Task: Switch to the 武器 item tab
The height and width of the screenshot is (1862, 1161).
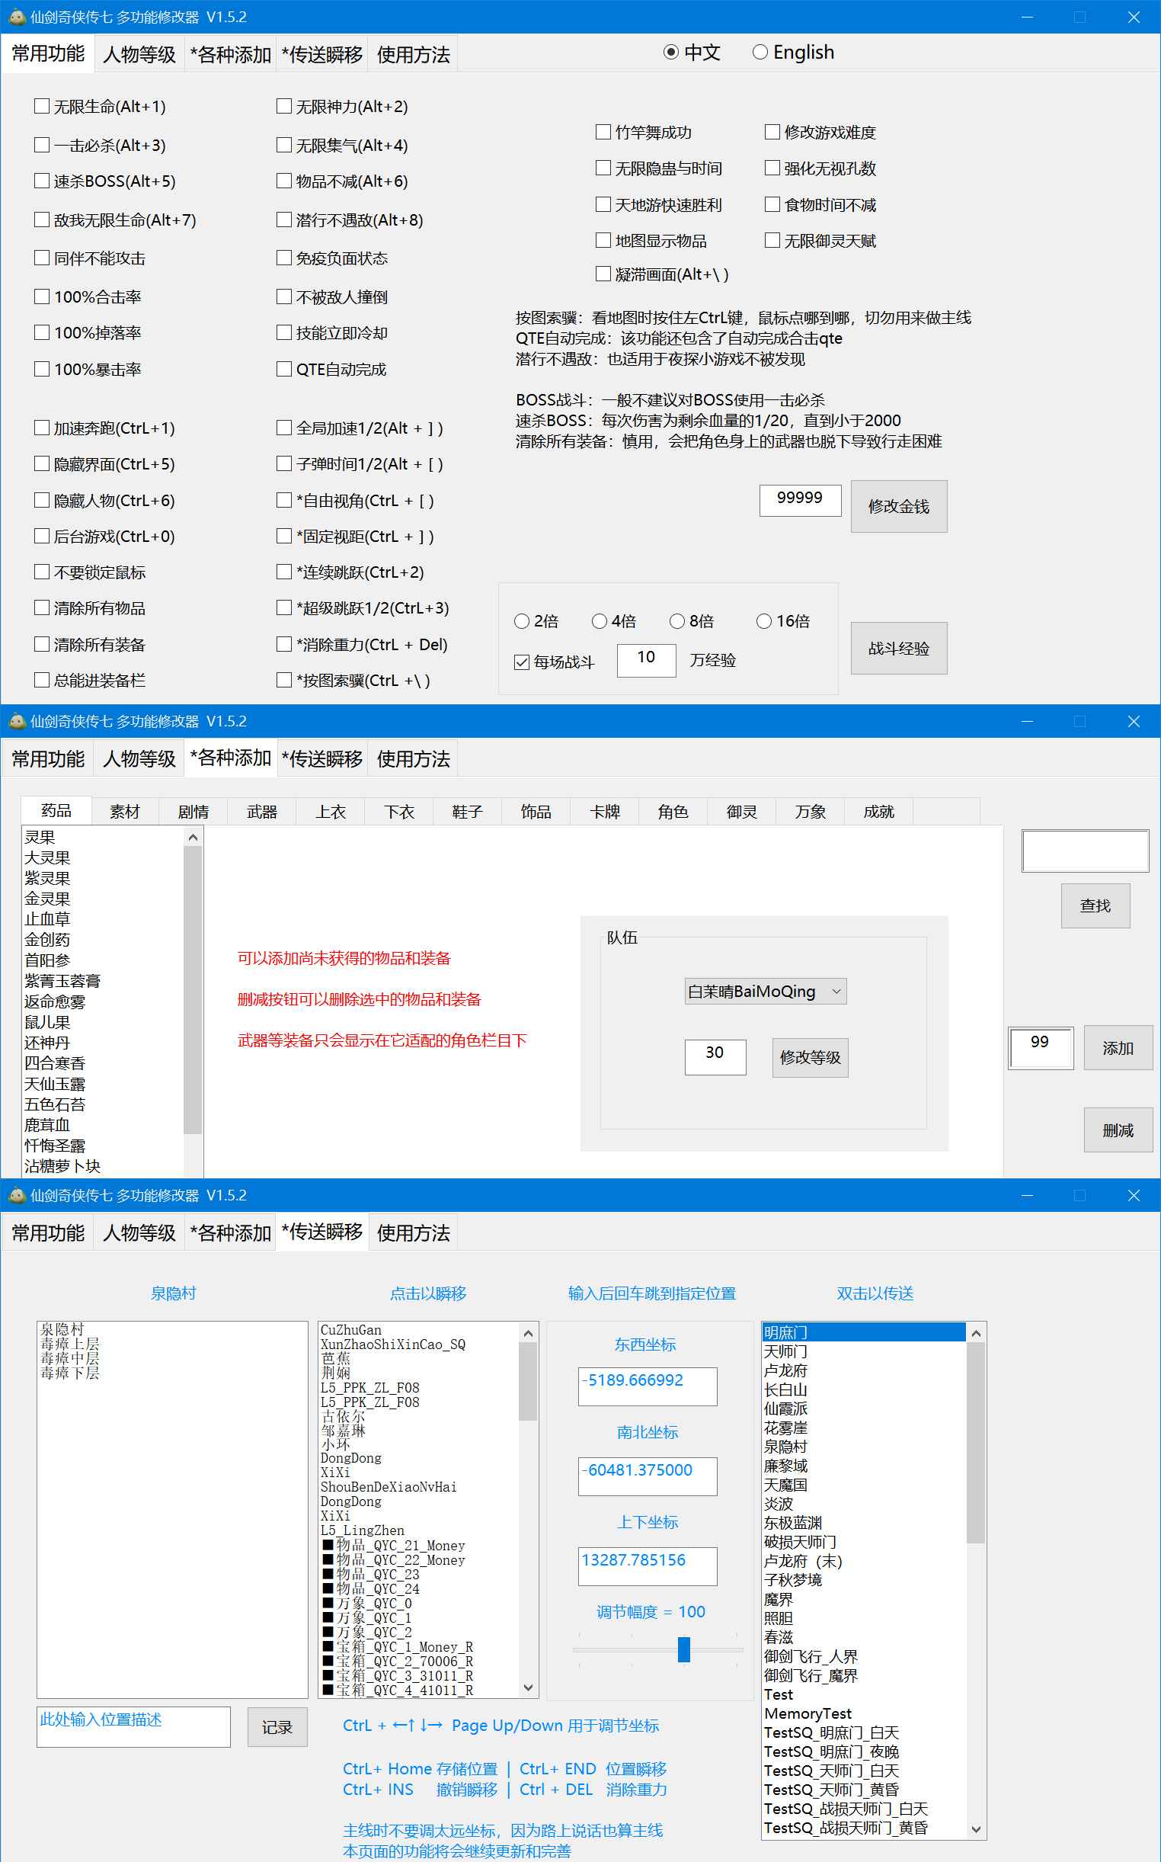Action: [262, 811]
